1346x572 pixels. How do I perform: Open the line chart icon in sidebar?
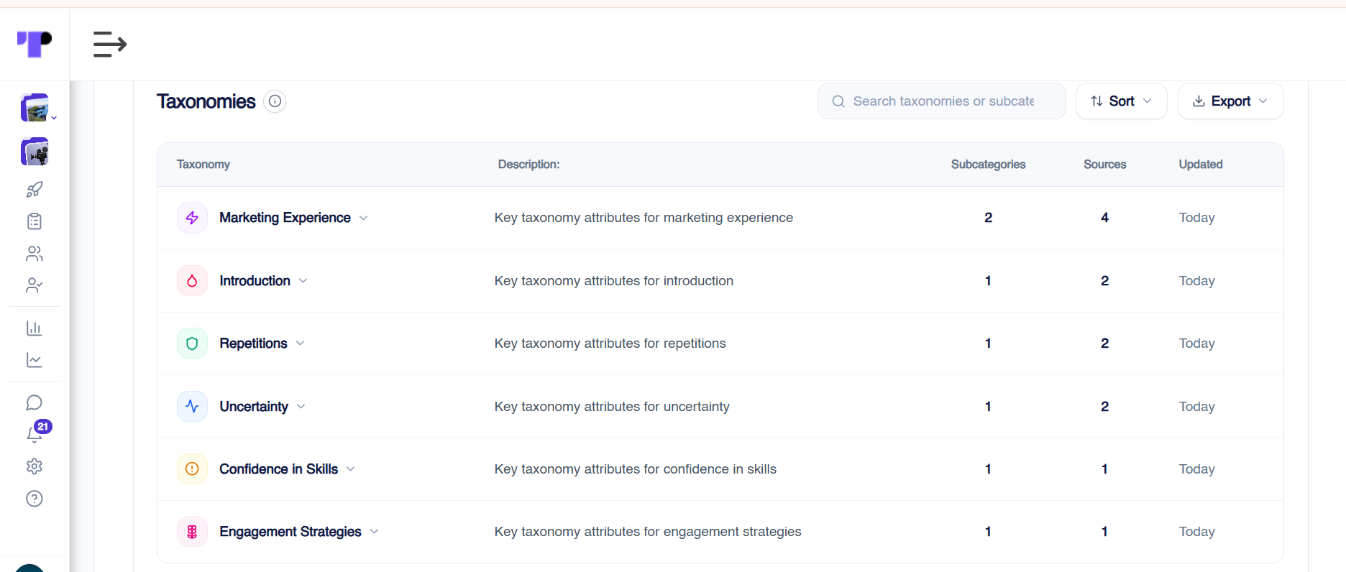click(x=35, y=360)
